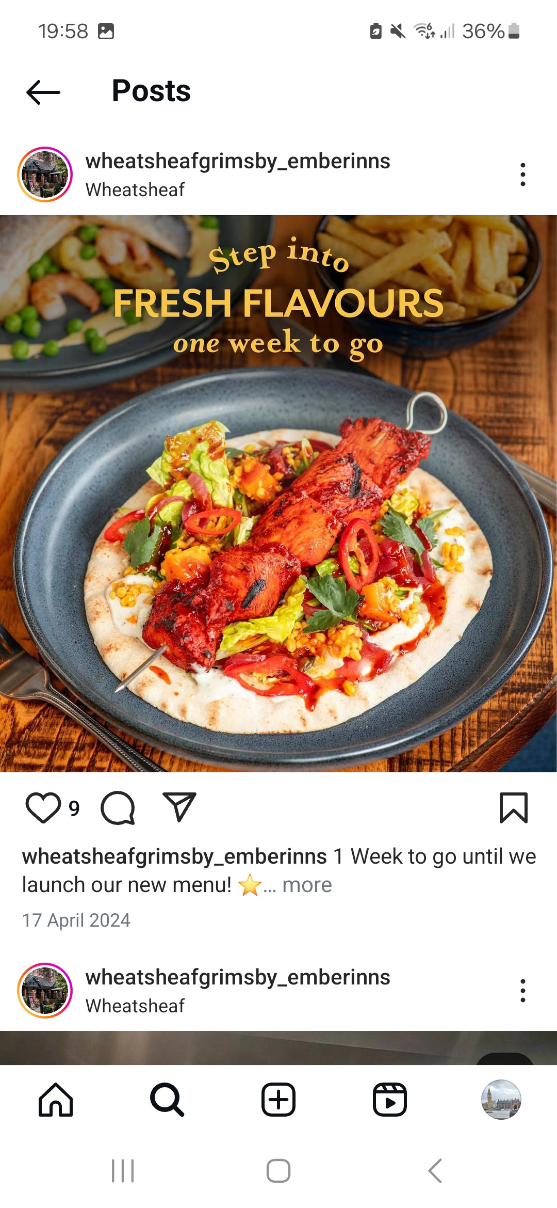
Task: Like the Fresh Flavours post with heart icon
Action: (43, 808)
